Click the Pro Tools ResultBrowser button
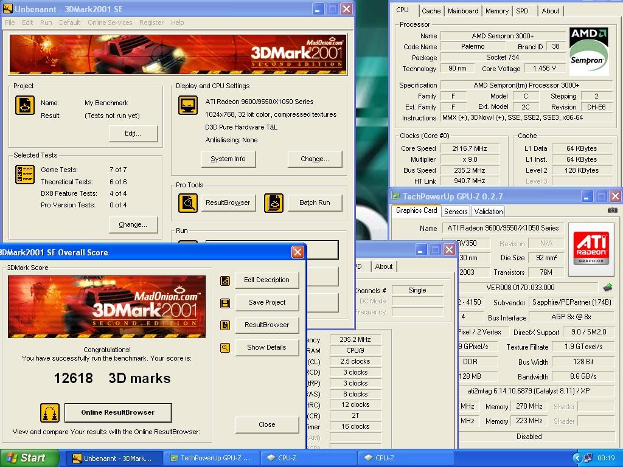Screen dimensions: 623x467 tap(228, 202)
